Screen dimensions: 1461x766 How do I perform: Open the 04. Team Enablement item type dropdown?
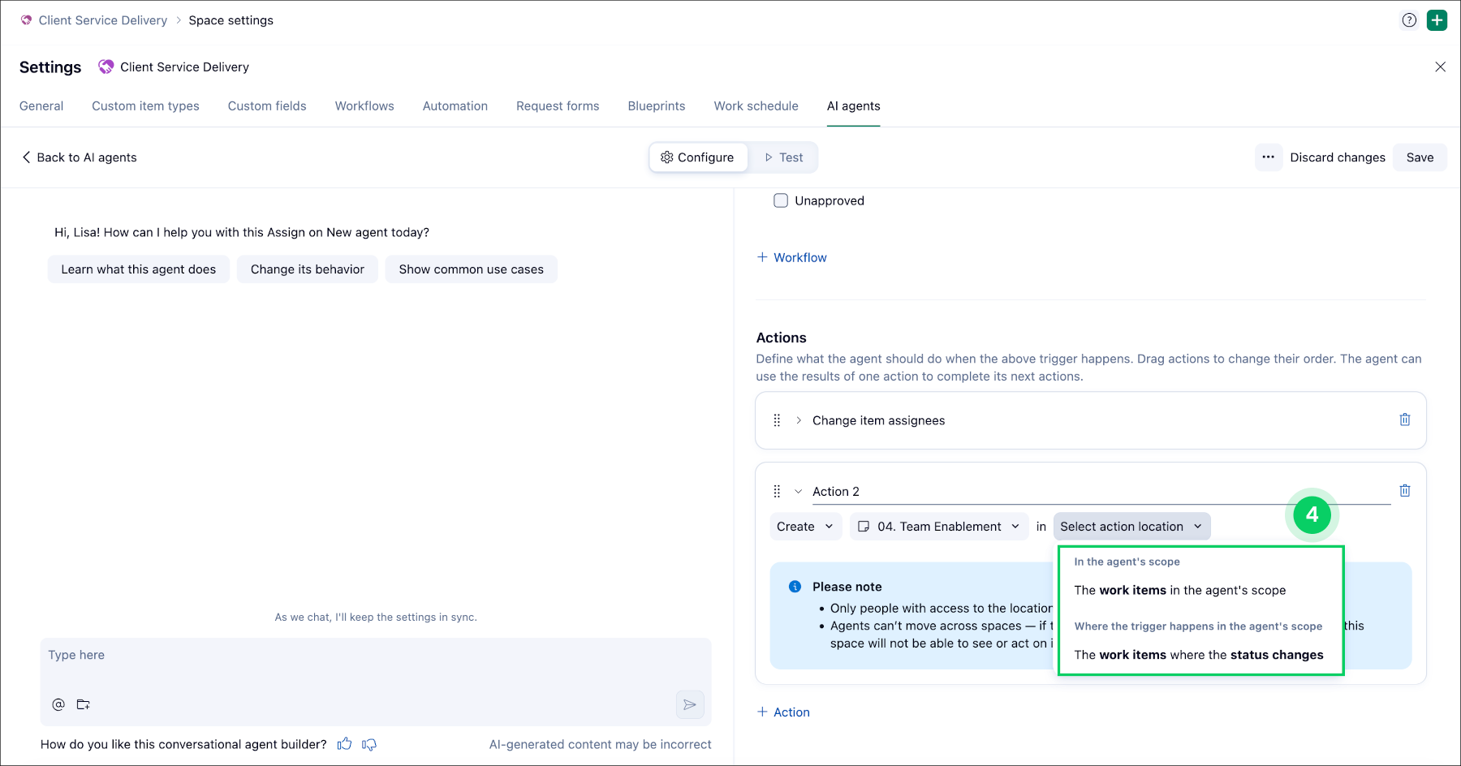click(x=939, y=527)
